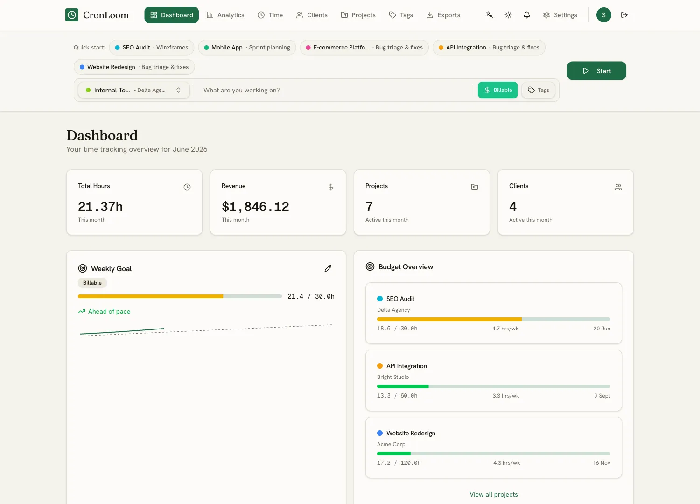Image resolution: width=700 pixels, height=504 pixels.
Task: Click the '16 Nov' deadline text
Action: (602, 463)
